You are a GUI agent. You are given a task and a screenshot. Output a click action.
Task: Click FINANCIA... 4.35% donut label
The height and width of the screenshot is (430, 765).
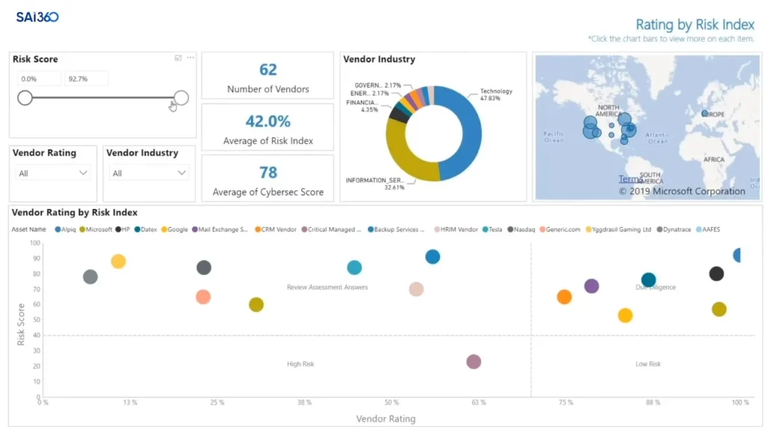362,106
